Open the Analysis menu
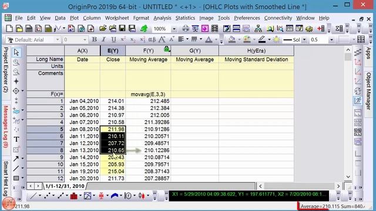Image resolution: width=376 pixels, height=211 pixels. pos(162,18)
